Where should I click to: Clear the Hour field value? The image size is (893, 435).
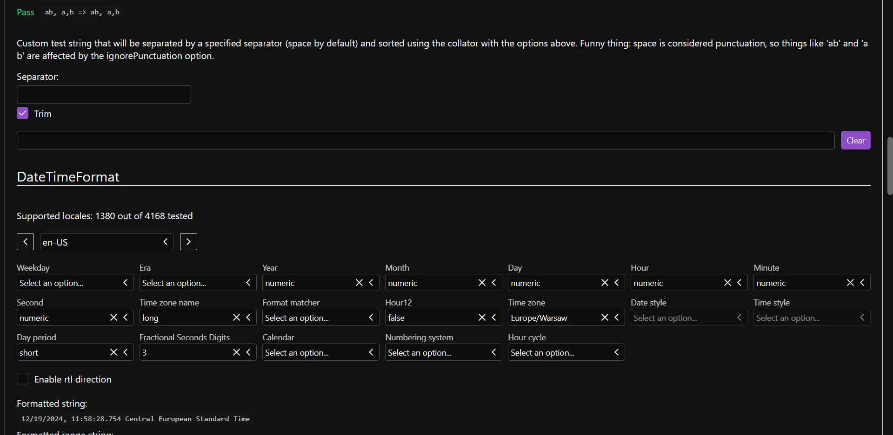(727, 283)
